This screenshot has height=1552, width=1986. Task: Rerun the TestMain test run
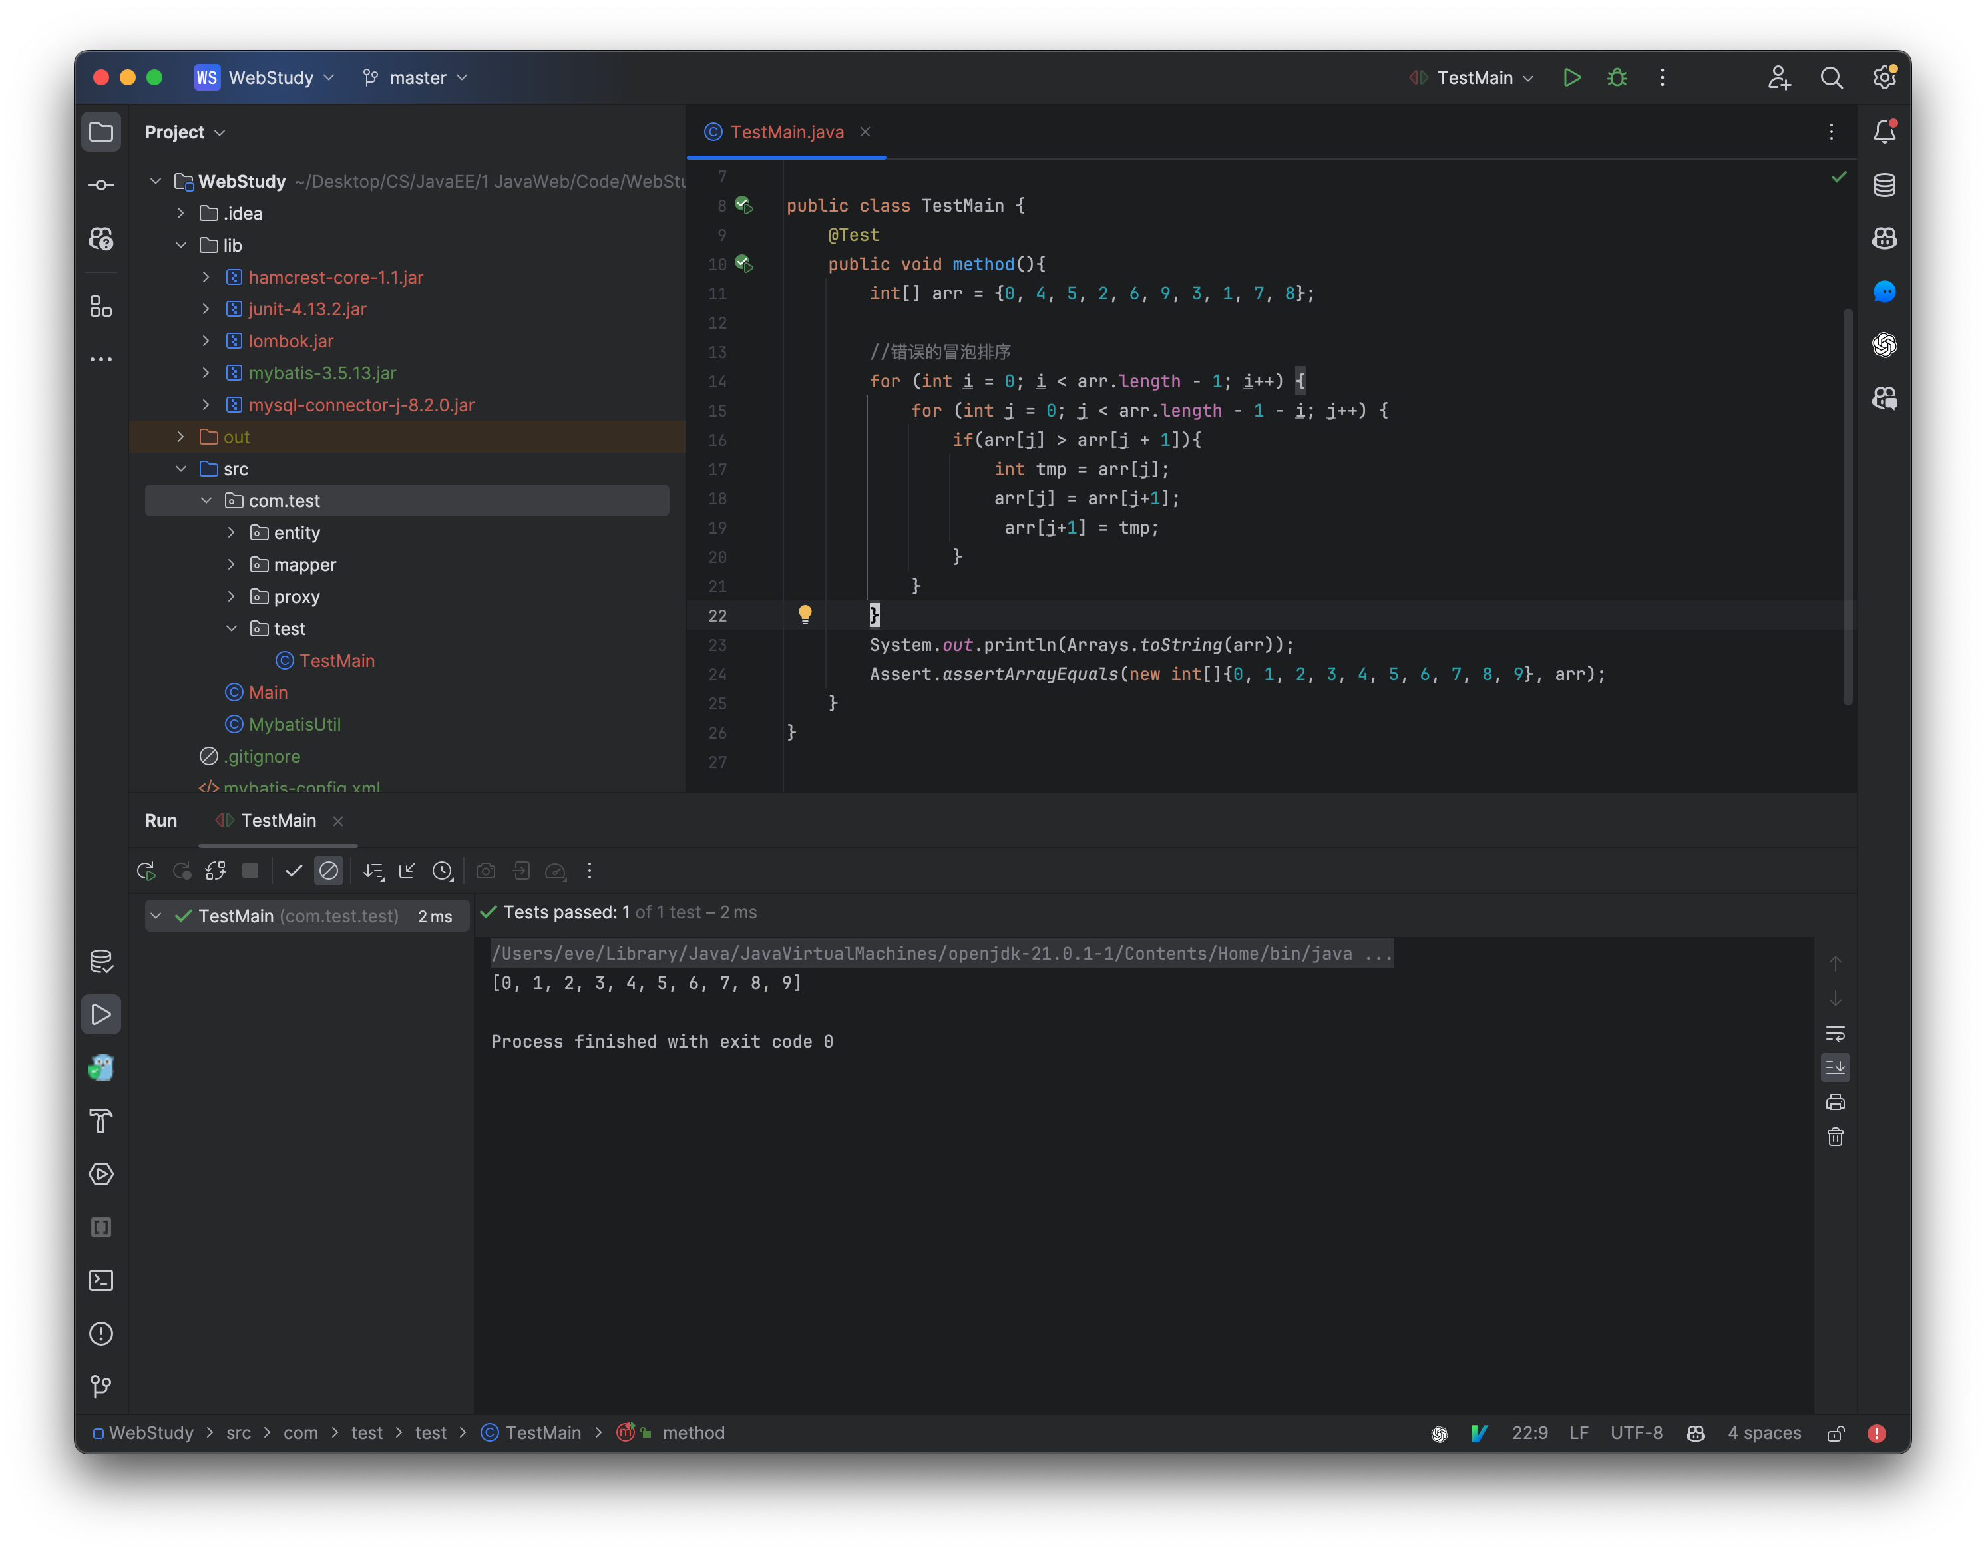(146, 870)
